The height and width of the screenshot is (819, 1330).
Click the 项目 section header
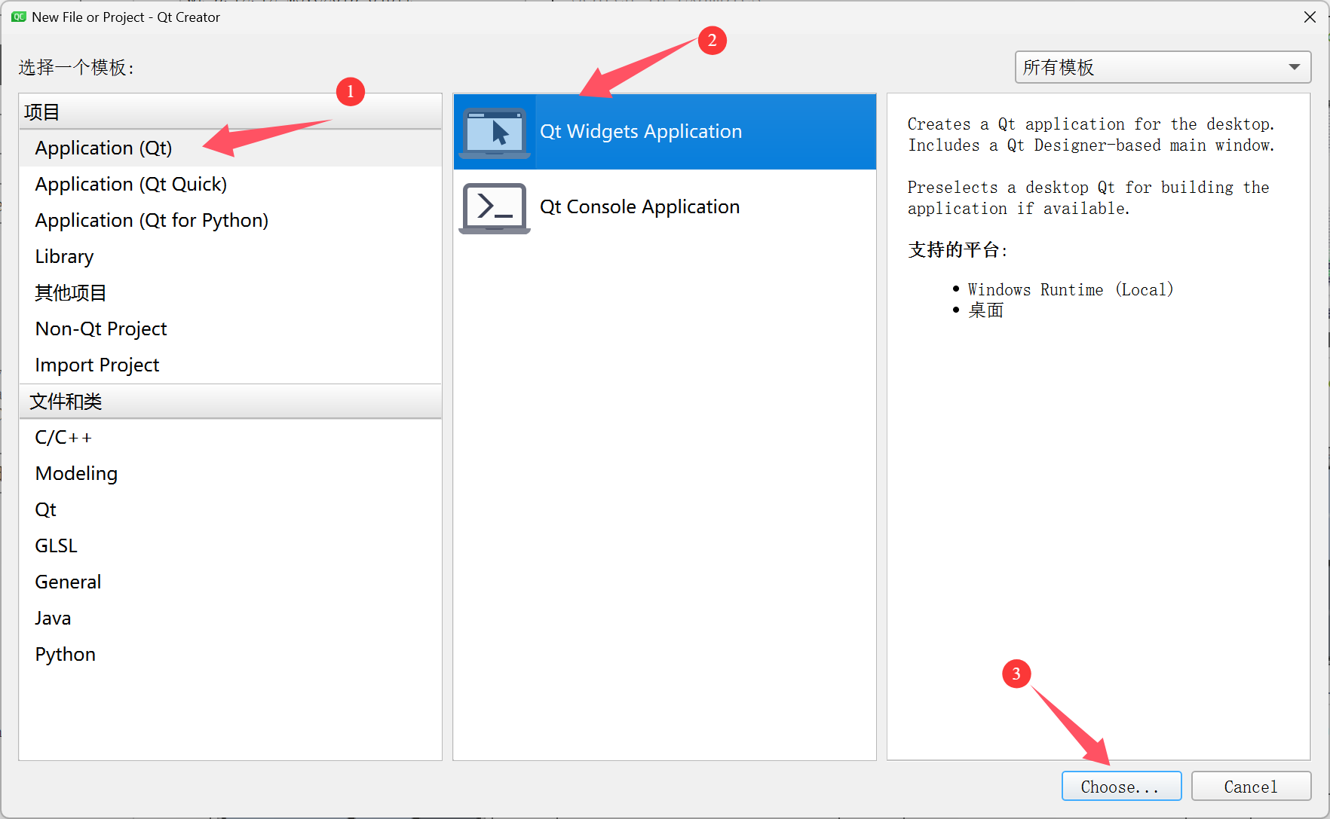pyautogui.click(x=230, y=112)
